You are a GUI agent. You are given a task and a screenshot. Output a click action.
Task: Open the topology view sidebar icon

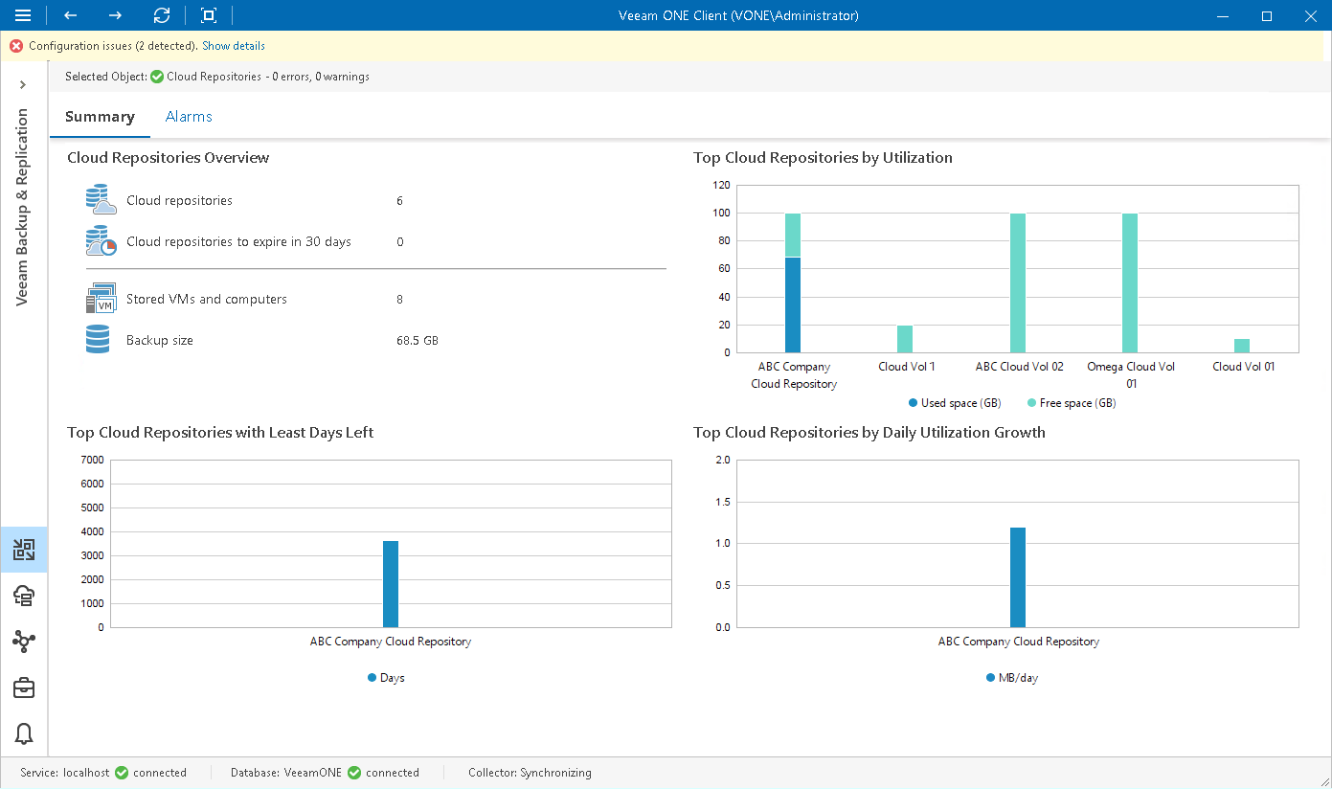[x=23, y=642]
